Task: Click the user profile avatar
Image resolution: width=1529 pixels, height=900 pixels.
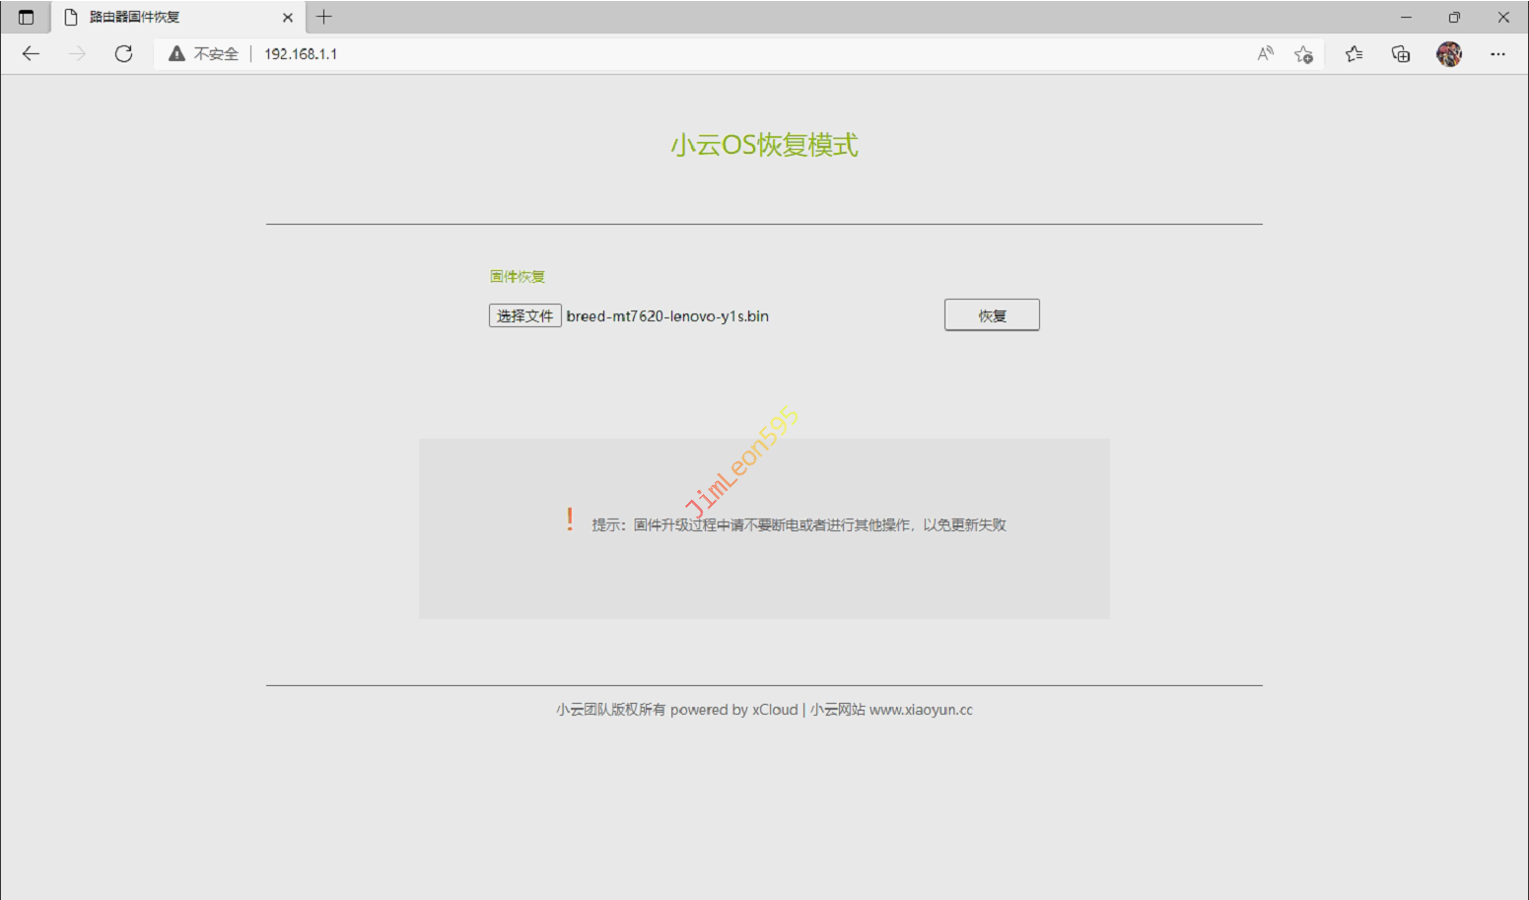Action: (x=1448, y=54)
